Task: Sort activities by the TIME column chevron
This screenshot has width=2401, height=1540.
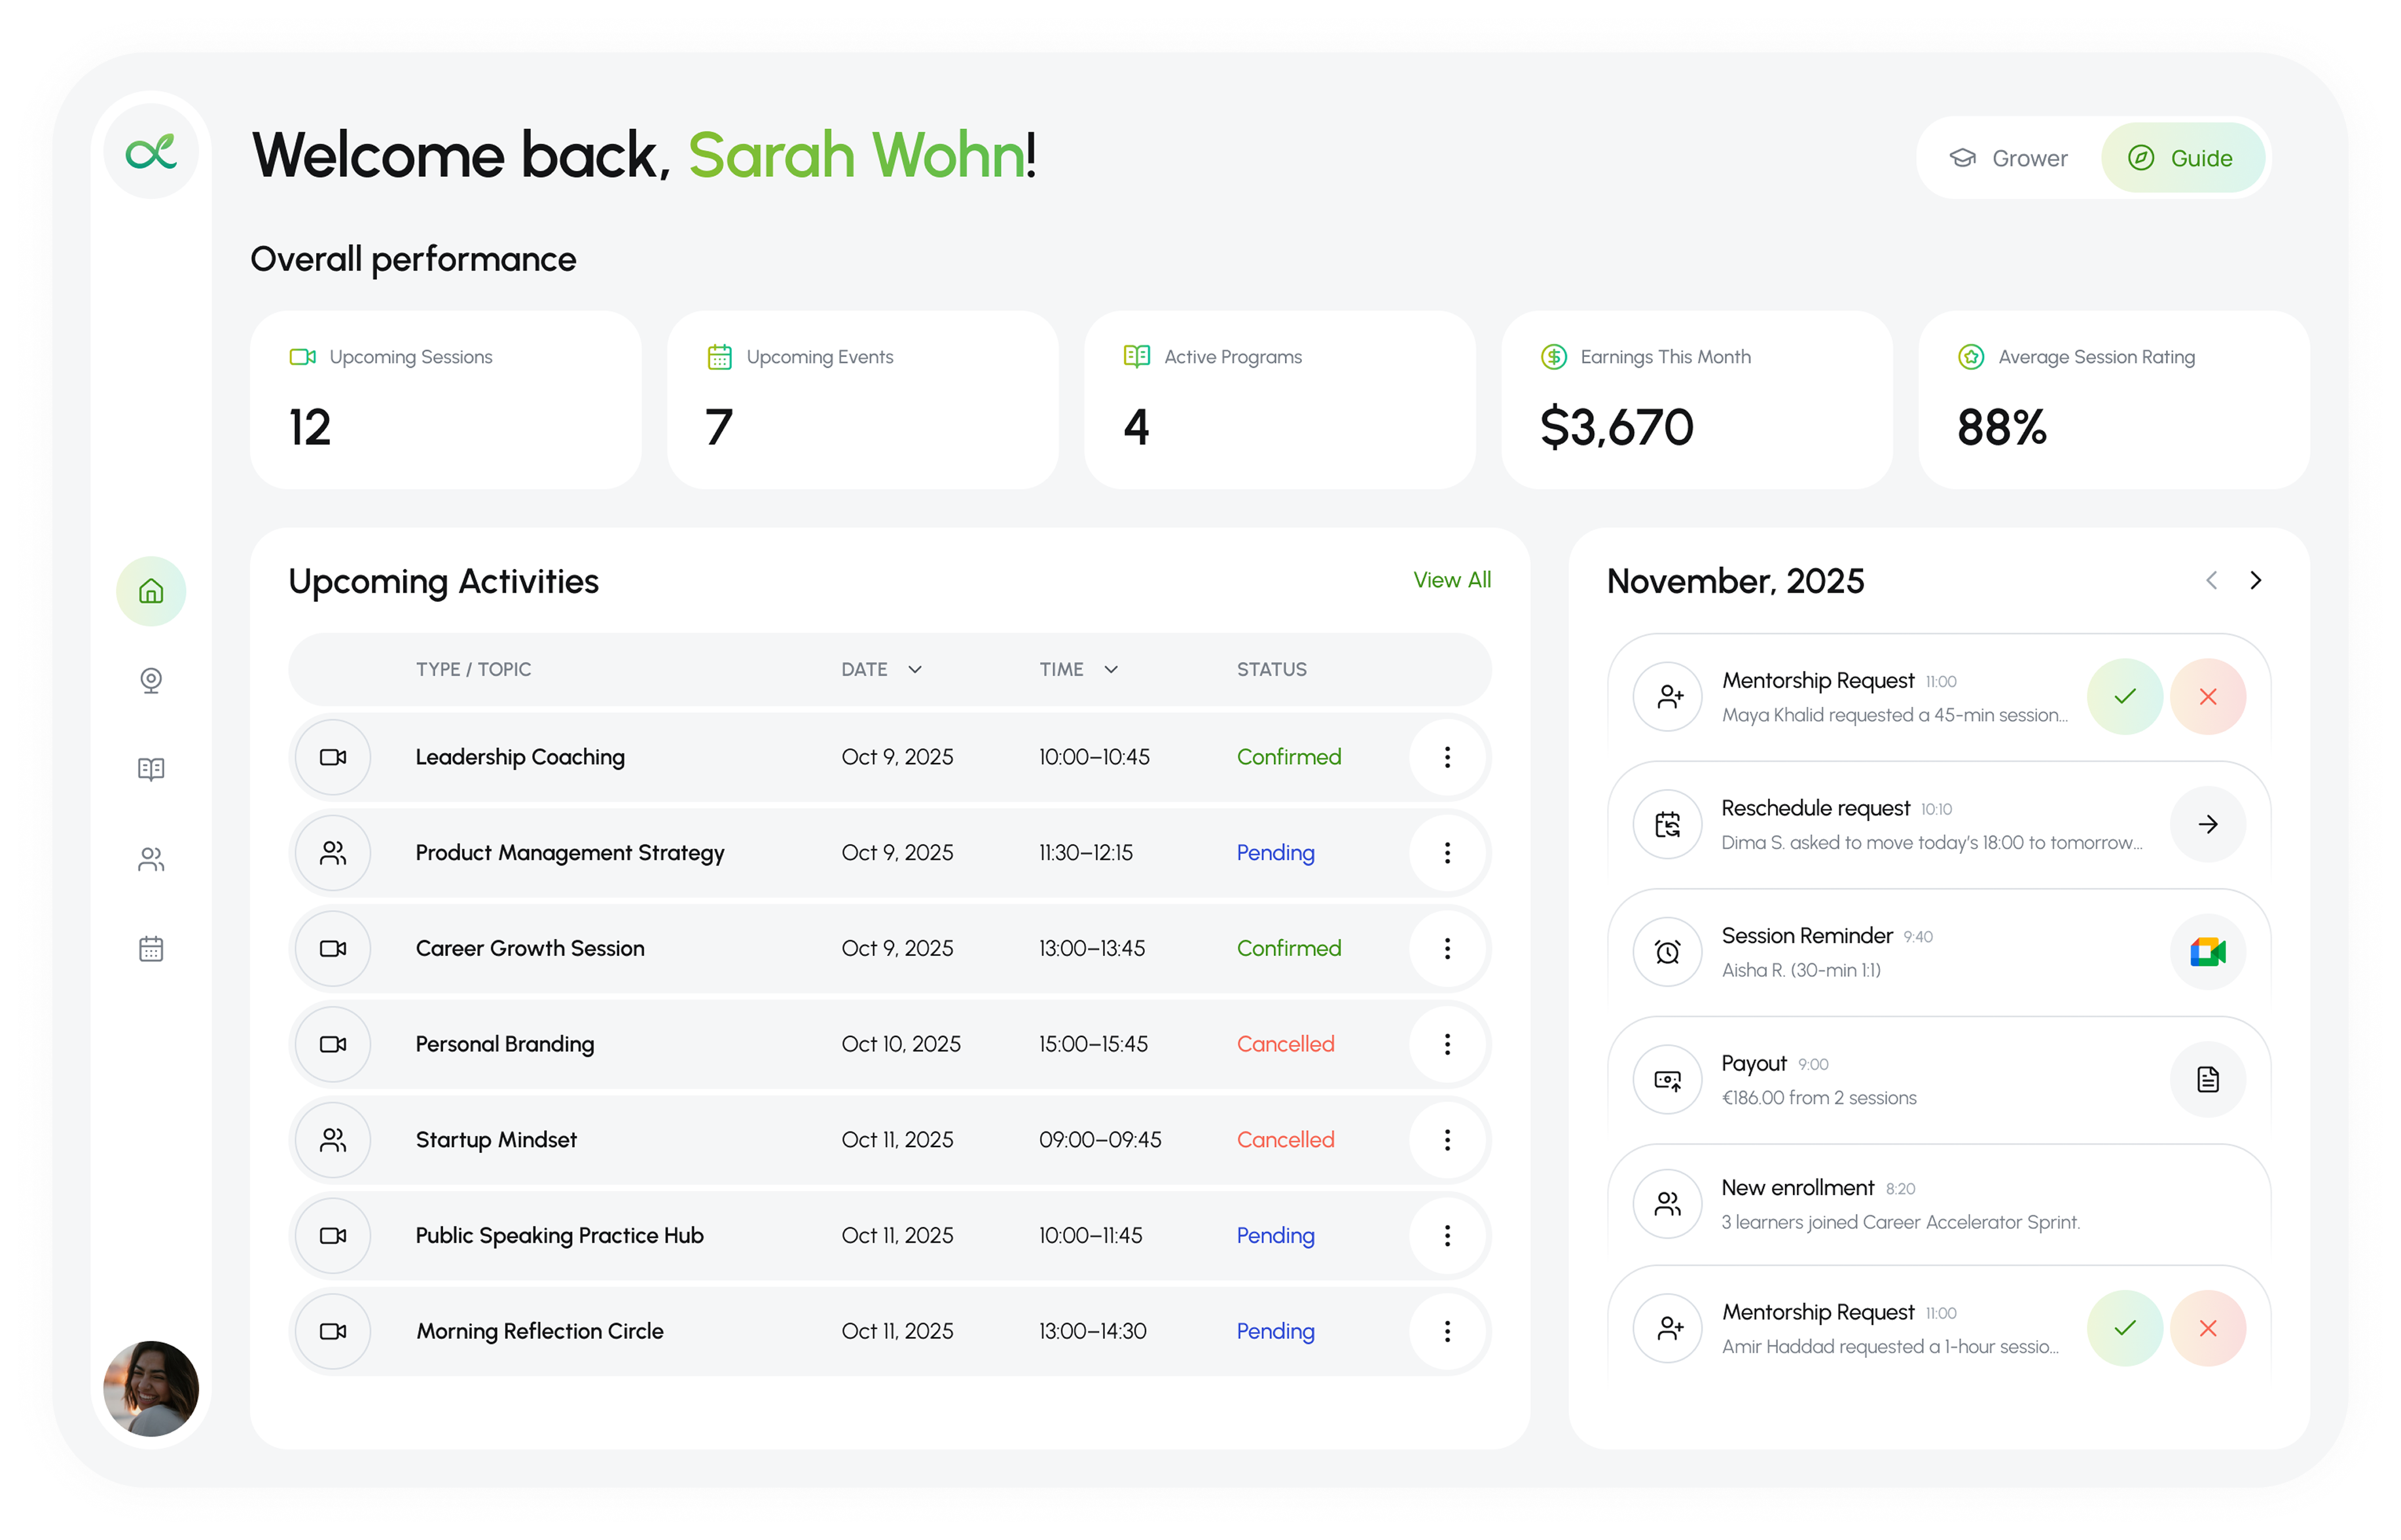Action: (1111, 670)
